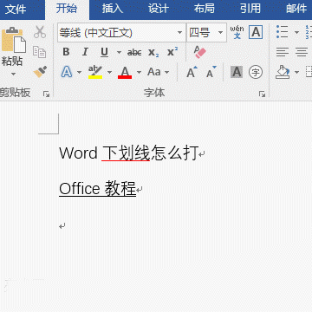The width and height of the screenshot is (312, 312).
Task: Open the underline style dropdown arrow
Action: pyautogui.click(x=119, y=52)
